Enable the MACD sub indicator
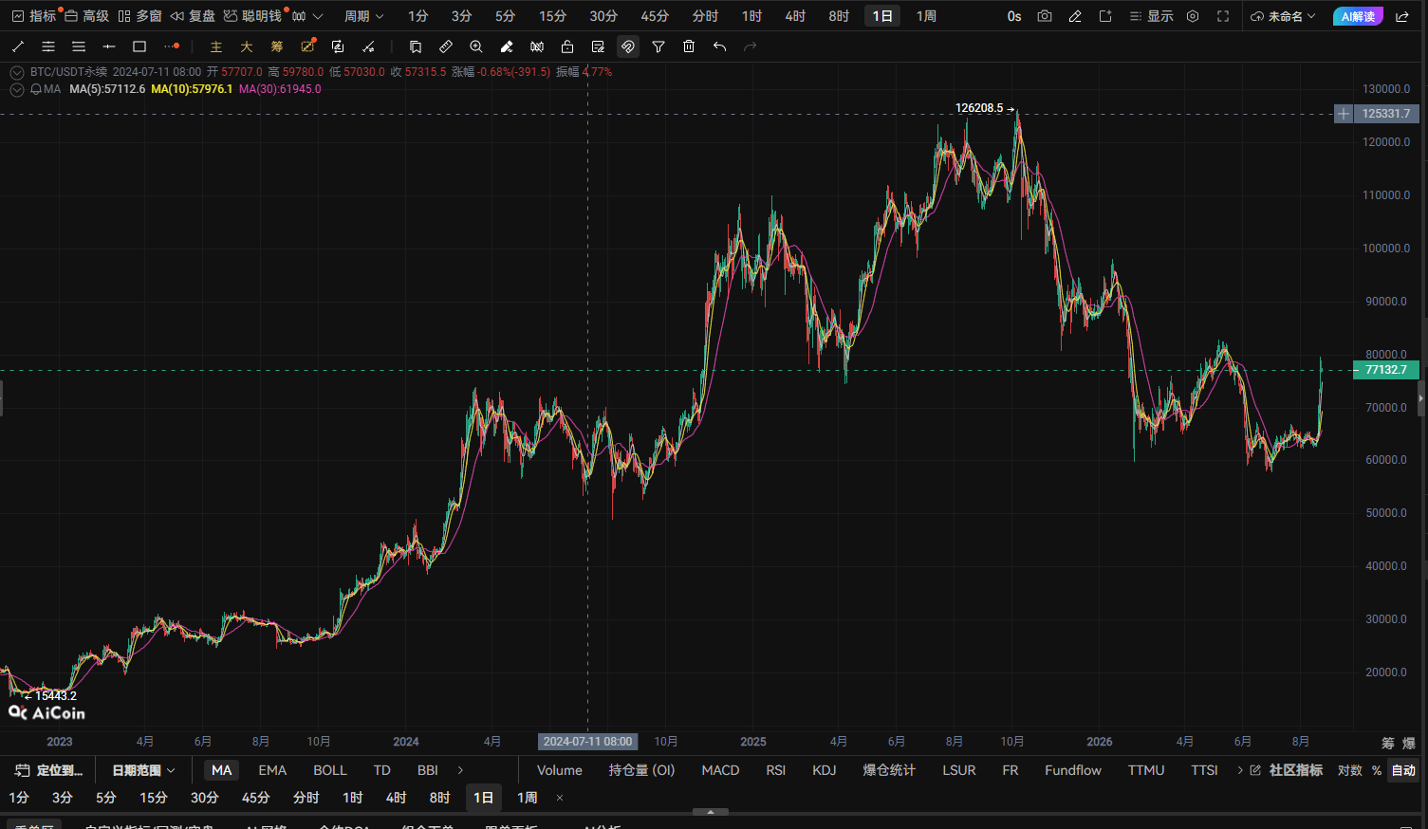 pos(720,770)
